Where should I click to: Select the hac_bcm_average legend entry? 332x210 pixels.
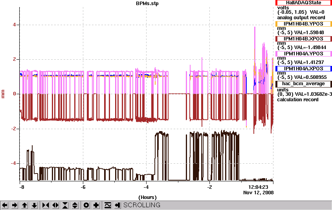303,84
